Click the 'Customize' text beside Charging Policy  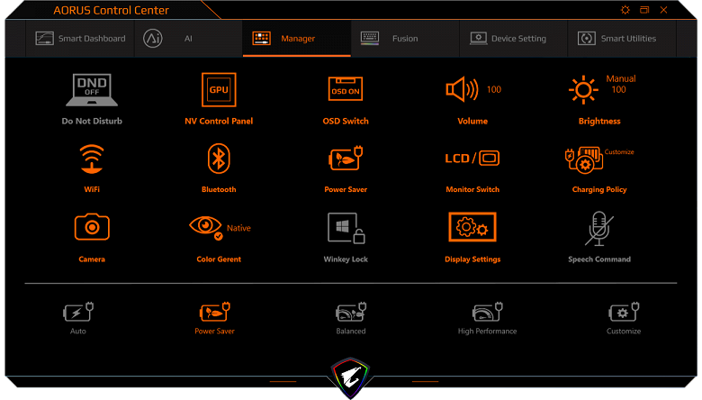(x=619, y=152)
